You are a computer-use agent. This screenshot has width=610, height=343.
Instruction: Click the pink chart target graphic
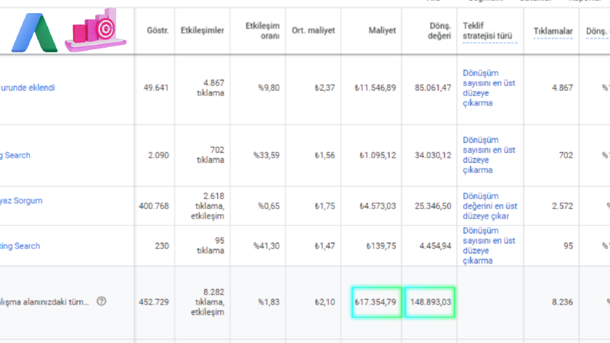95,30
